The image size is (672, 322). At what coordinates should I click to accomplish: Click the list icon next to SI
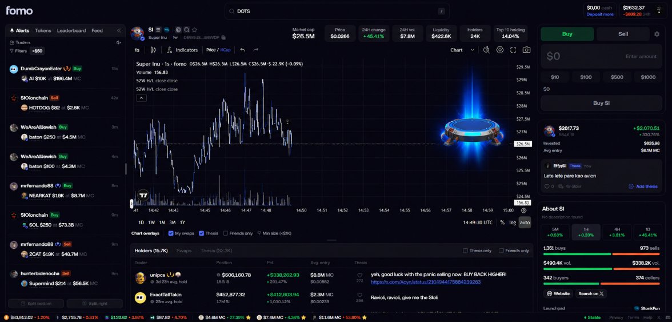(158, 30)
